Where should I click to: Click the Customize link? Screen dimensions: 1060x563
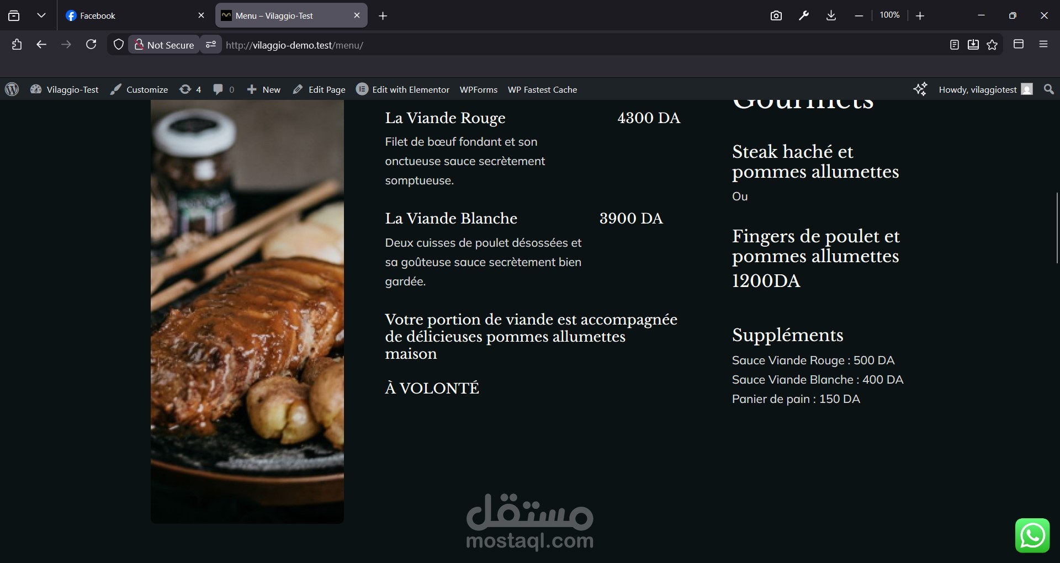coord(139,89)
